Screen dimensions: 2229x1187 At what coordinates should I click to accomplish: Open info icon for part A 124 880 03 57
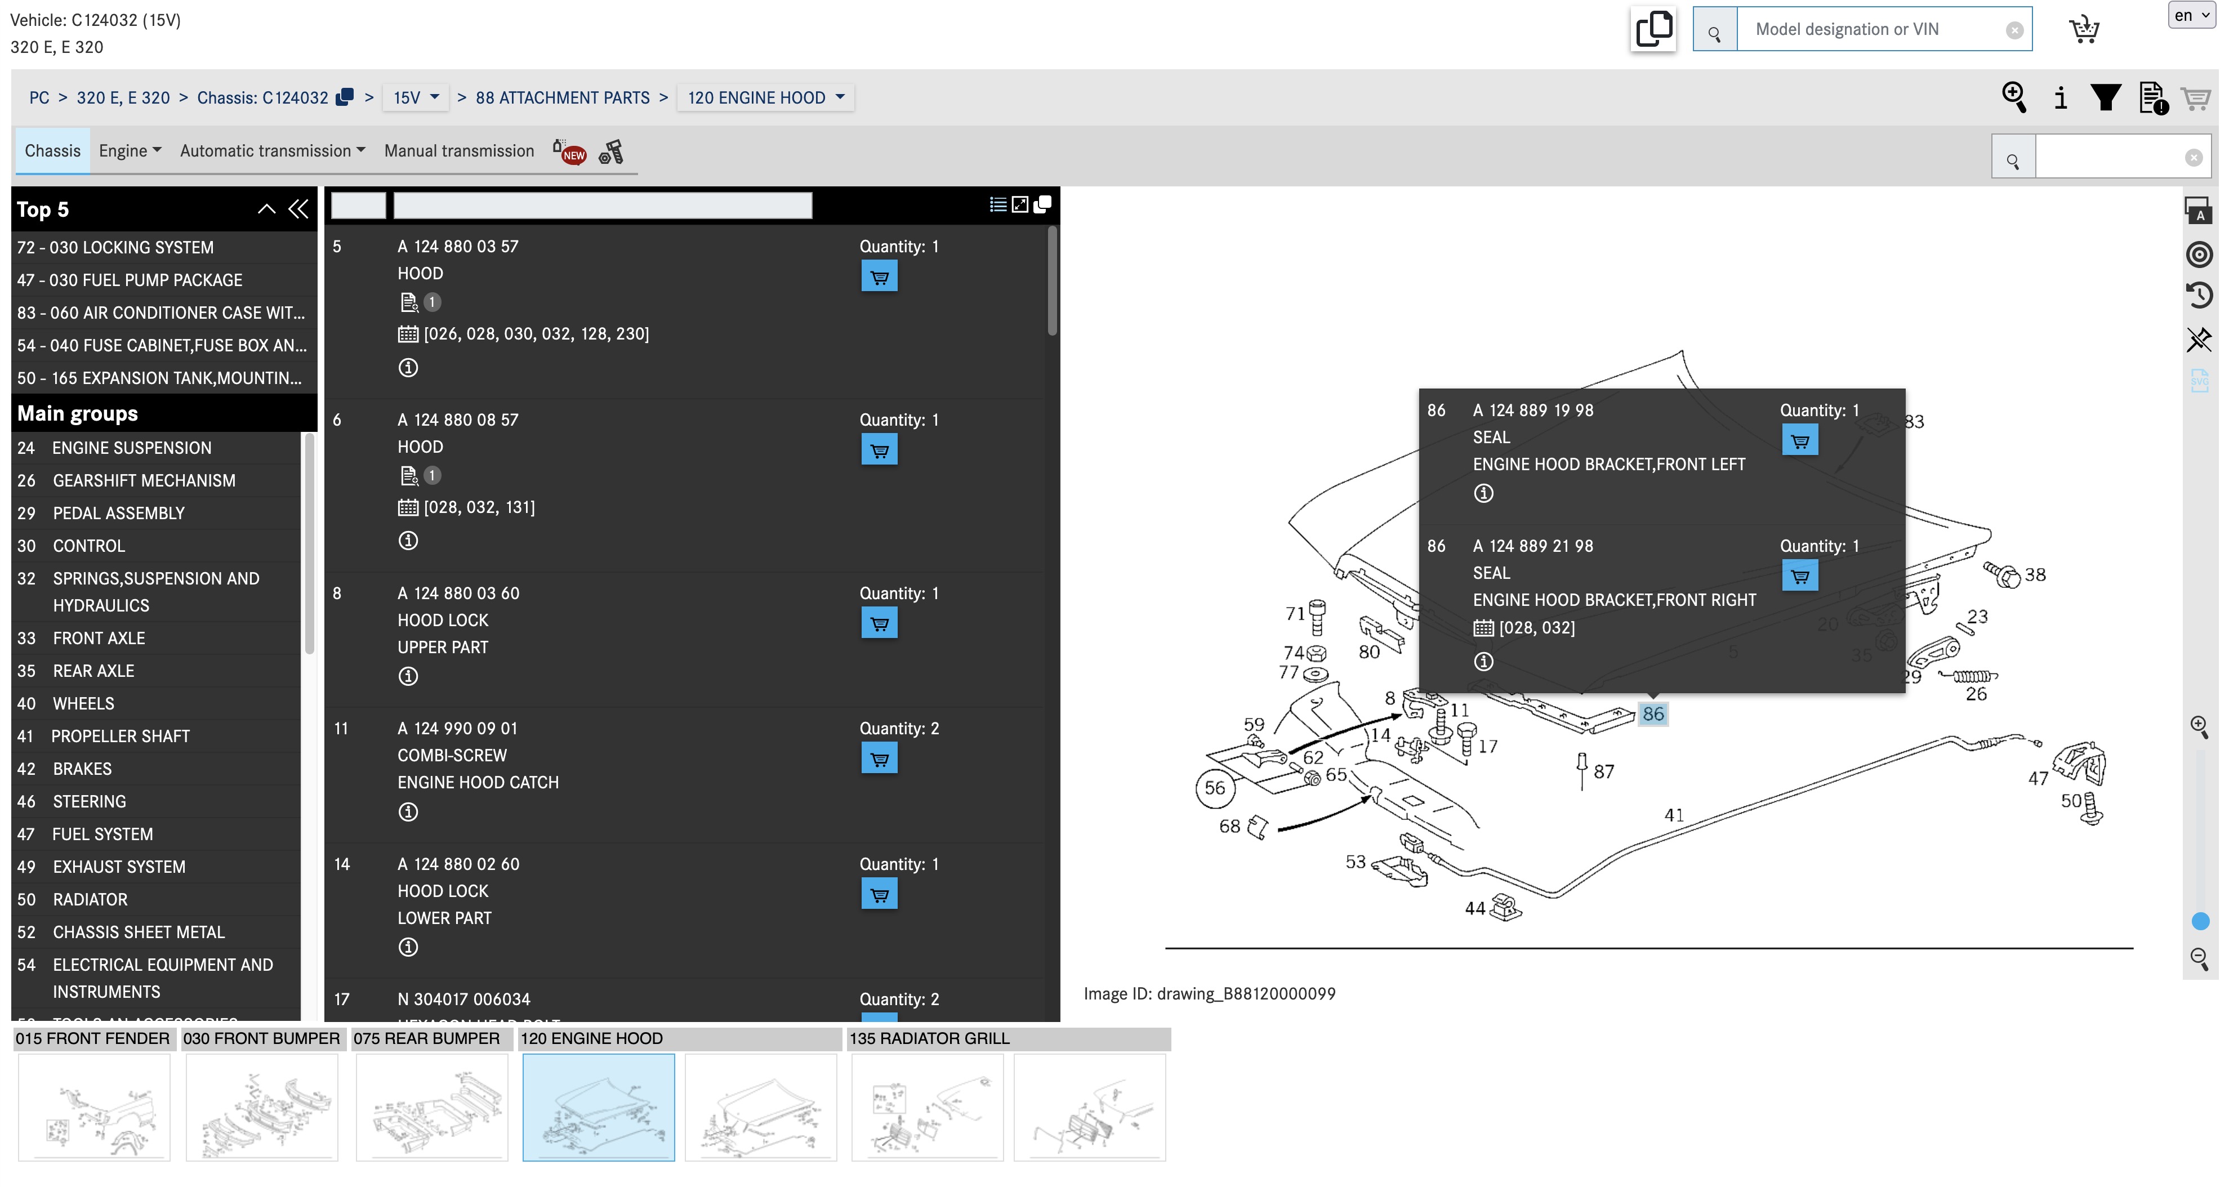coord(408,368)
